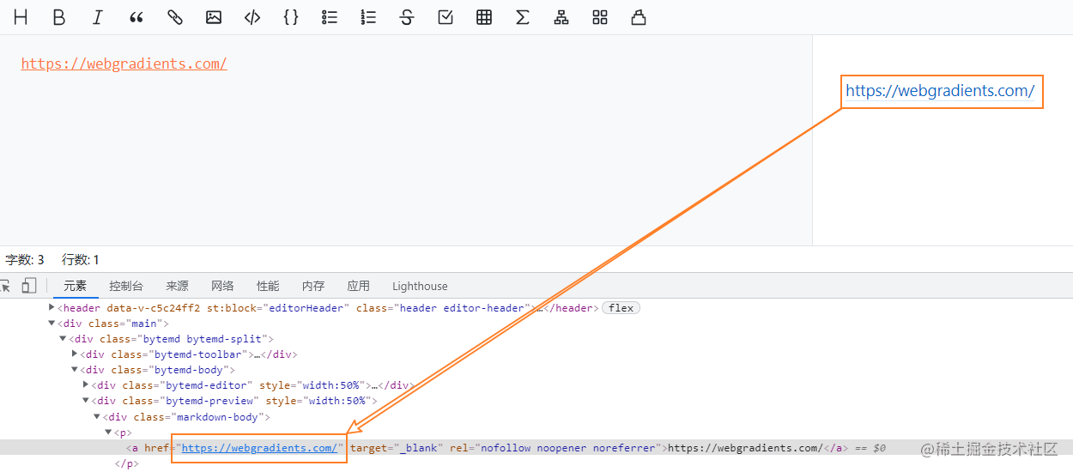This screenshot has height=472, width=1073.
Task: Apply strikethrough formatting
Action: pos(407,17)
